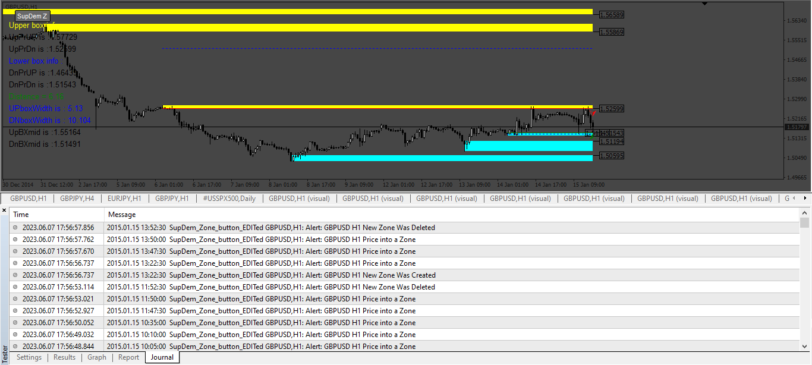Open the Graph tab in the Tester
The width and height of the screenshot is (812, 365).
[97, 357]
